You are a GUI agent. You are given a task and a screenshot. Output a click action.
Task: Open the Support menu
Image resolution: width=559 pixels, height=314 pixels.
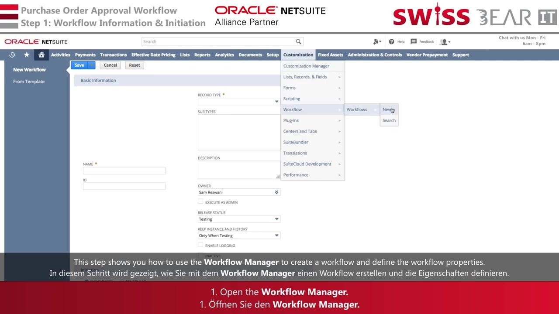461,55
